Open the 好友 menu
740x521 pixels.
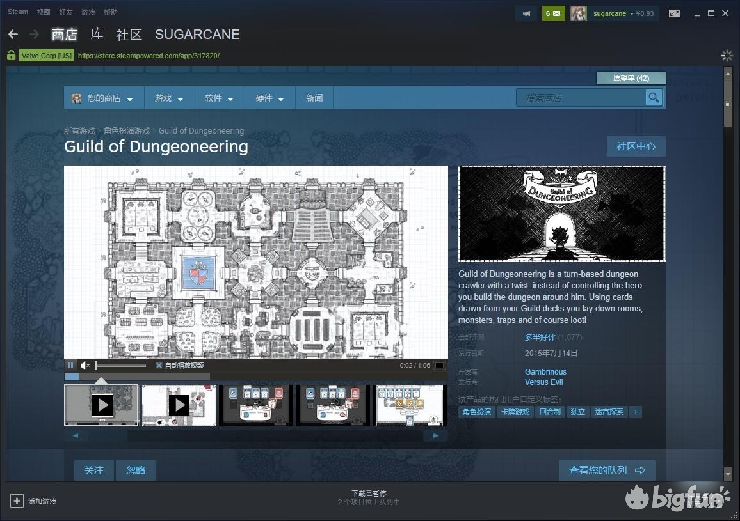pyautogui.click(x=66, y=12)
